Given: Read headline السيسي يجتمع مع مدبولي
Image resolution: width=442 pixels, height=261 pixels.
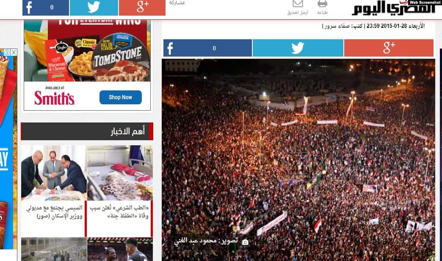Looking at the screenshot, I should [x=55, y=212].
